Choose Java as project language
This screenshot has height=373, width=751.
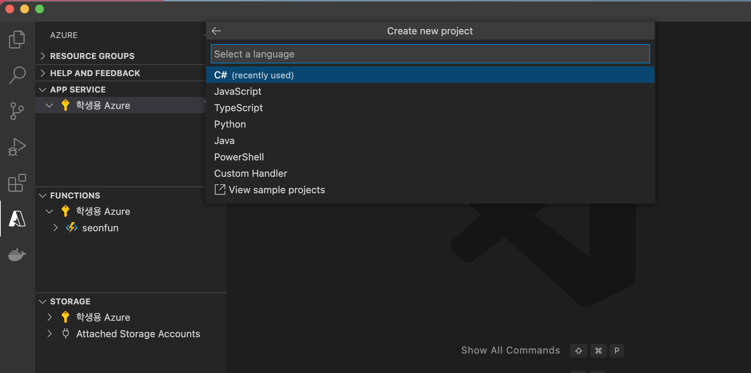430,141
